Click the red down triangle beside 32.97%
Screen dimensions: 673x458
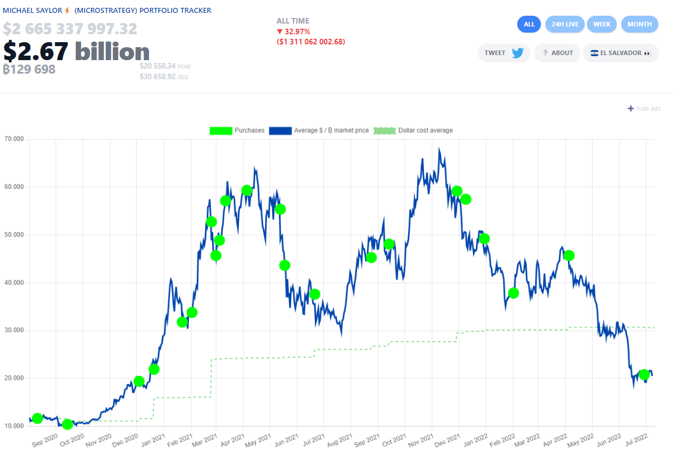coord(280,31)
